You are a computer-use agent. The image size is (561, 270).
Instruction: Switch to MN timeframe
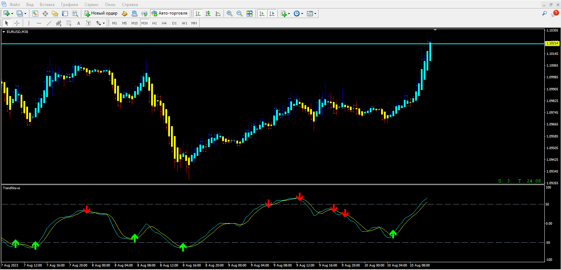click(x=194, y=23)
